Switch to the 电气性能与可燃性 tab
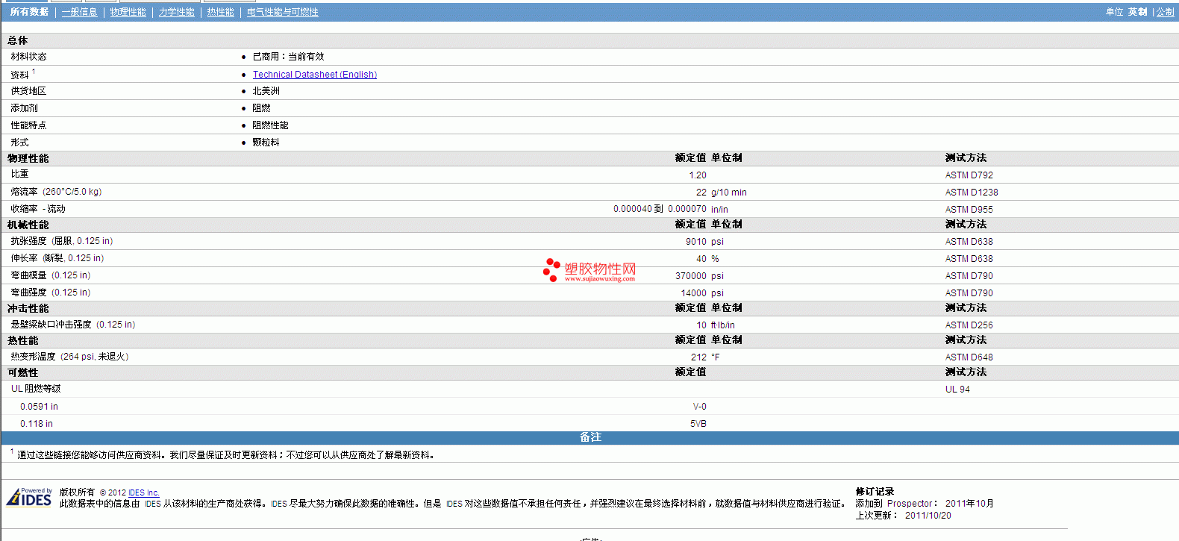This screenshot has height=541, width=1179. [x=282, y=12]
